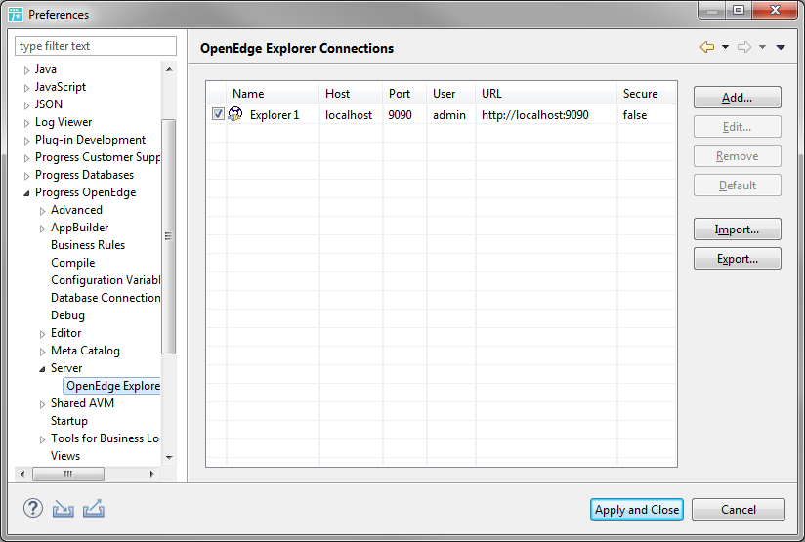Sort by the Port column header
The height and width of the screenshot is (542, 805).
[404, 94]
